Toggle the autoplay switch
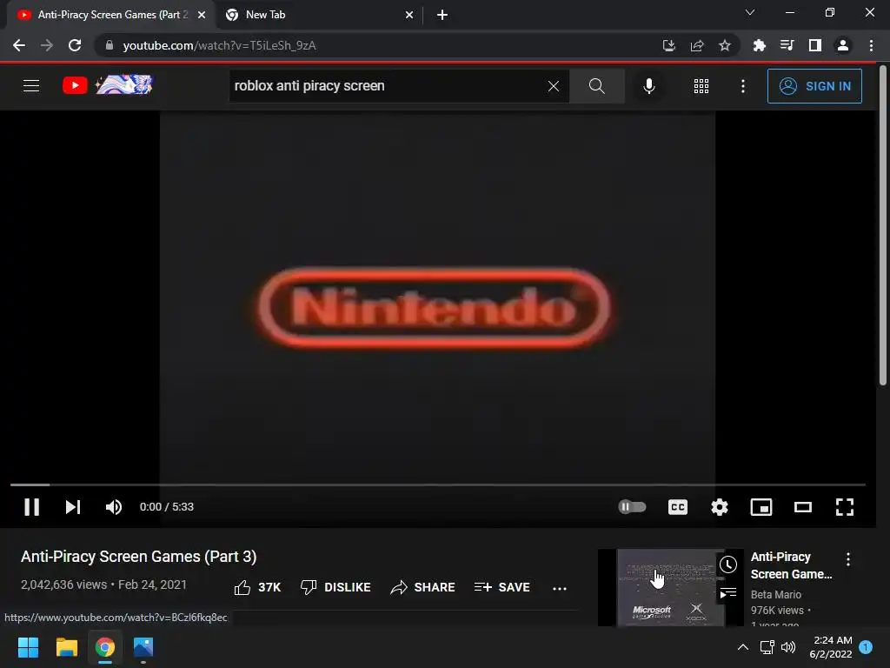890x668 pixels. click(632, 507)
